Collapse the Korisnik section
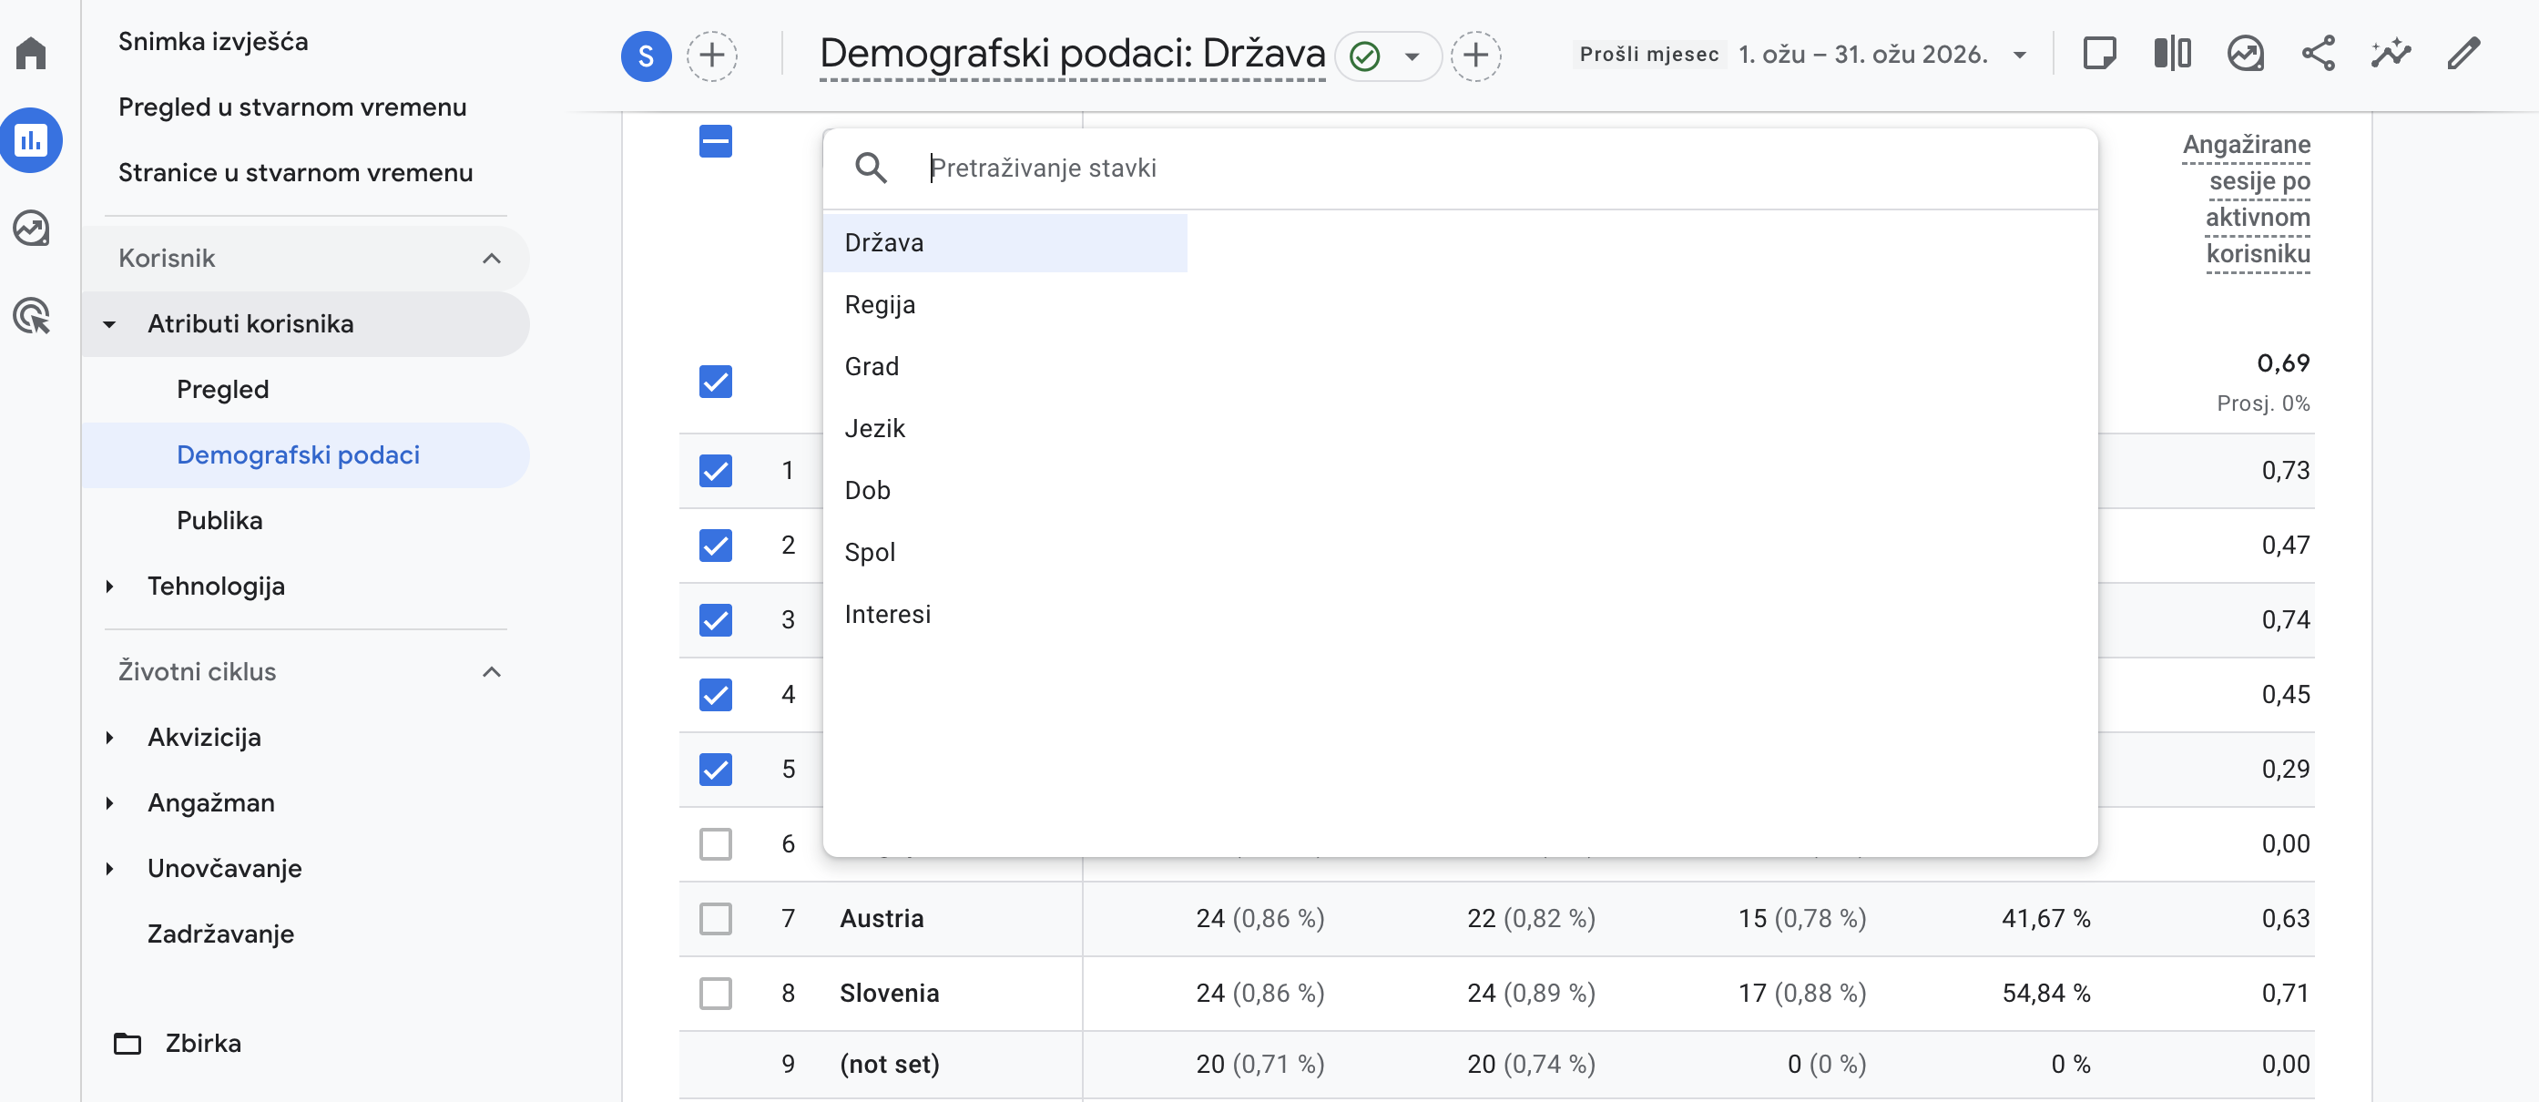The height and width of the screenshot is (1102, 2539). tap(491, 259)
